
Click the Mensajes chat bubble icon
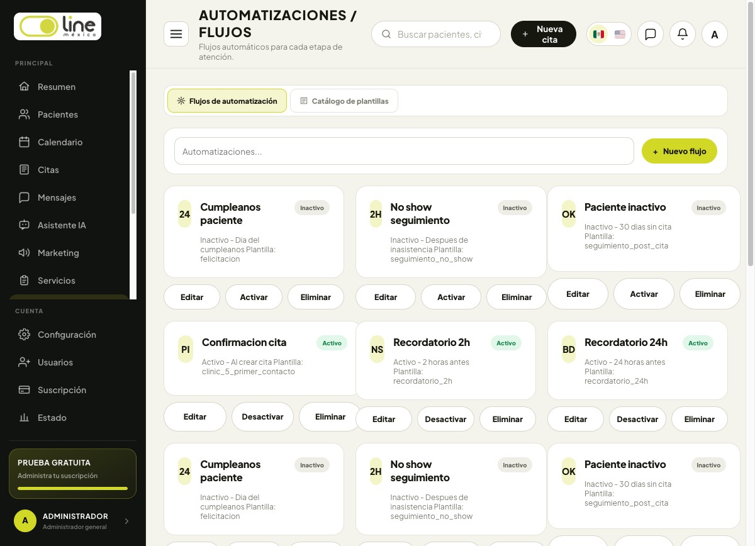[x=24, y=198]
